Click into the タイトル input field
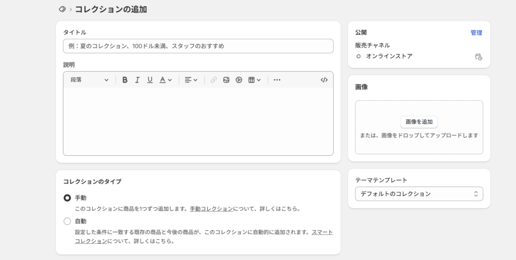Image resolution: width=516 pixels, height=260 pixels. tap(198, 46)
